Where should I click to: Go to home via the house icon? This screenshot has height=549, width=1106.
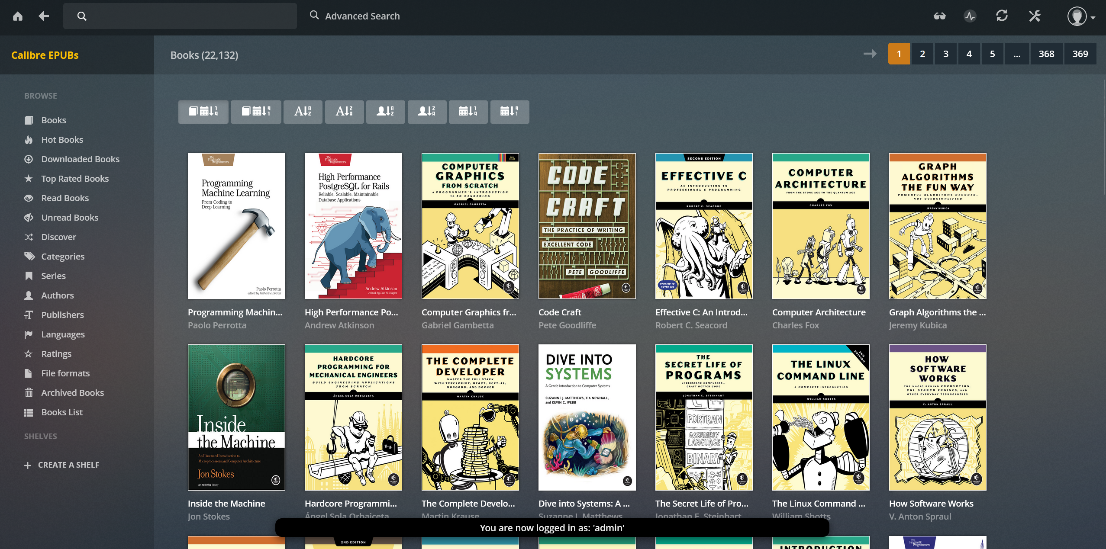(18, 16)
